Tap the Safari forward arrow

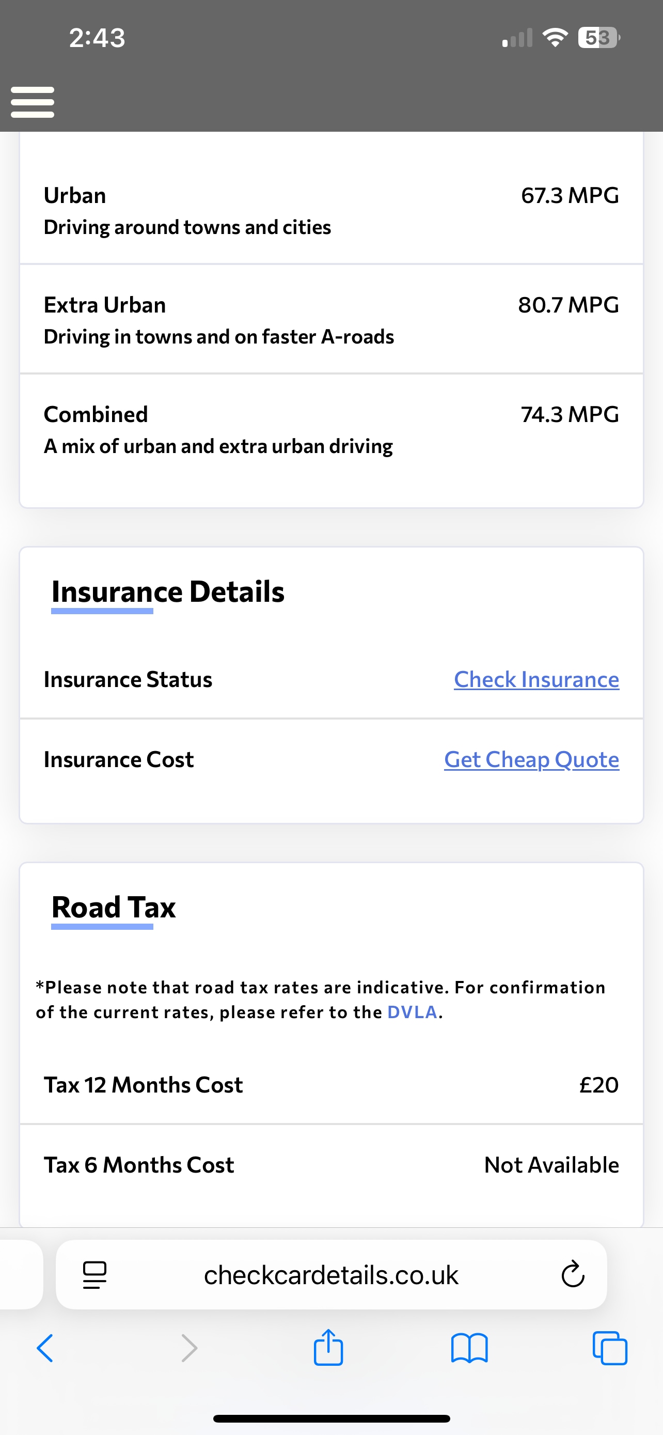190,1348
